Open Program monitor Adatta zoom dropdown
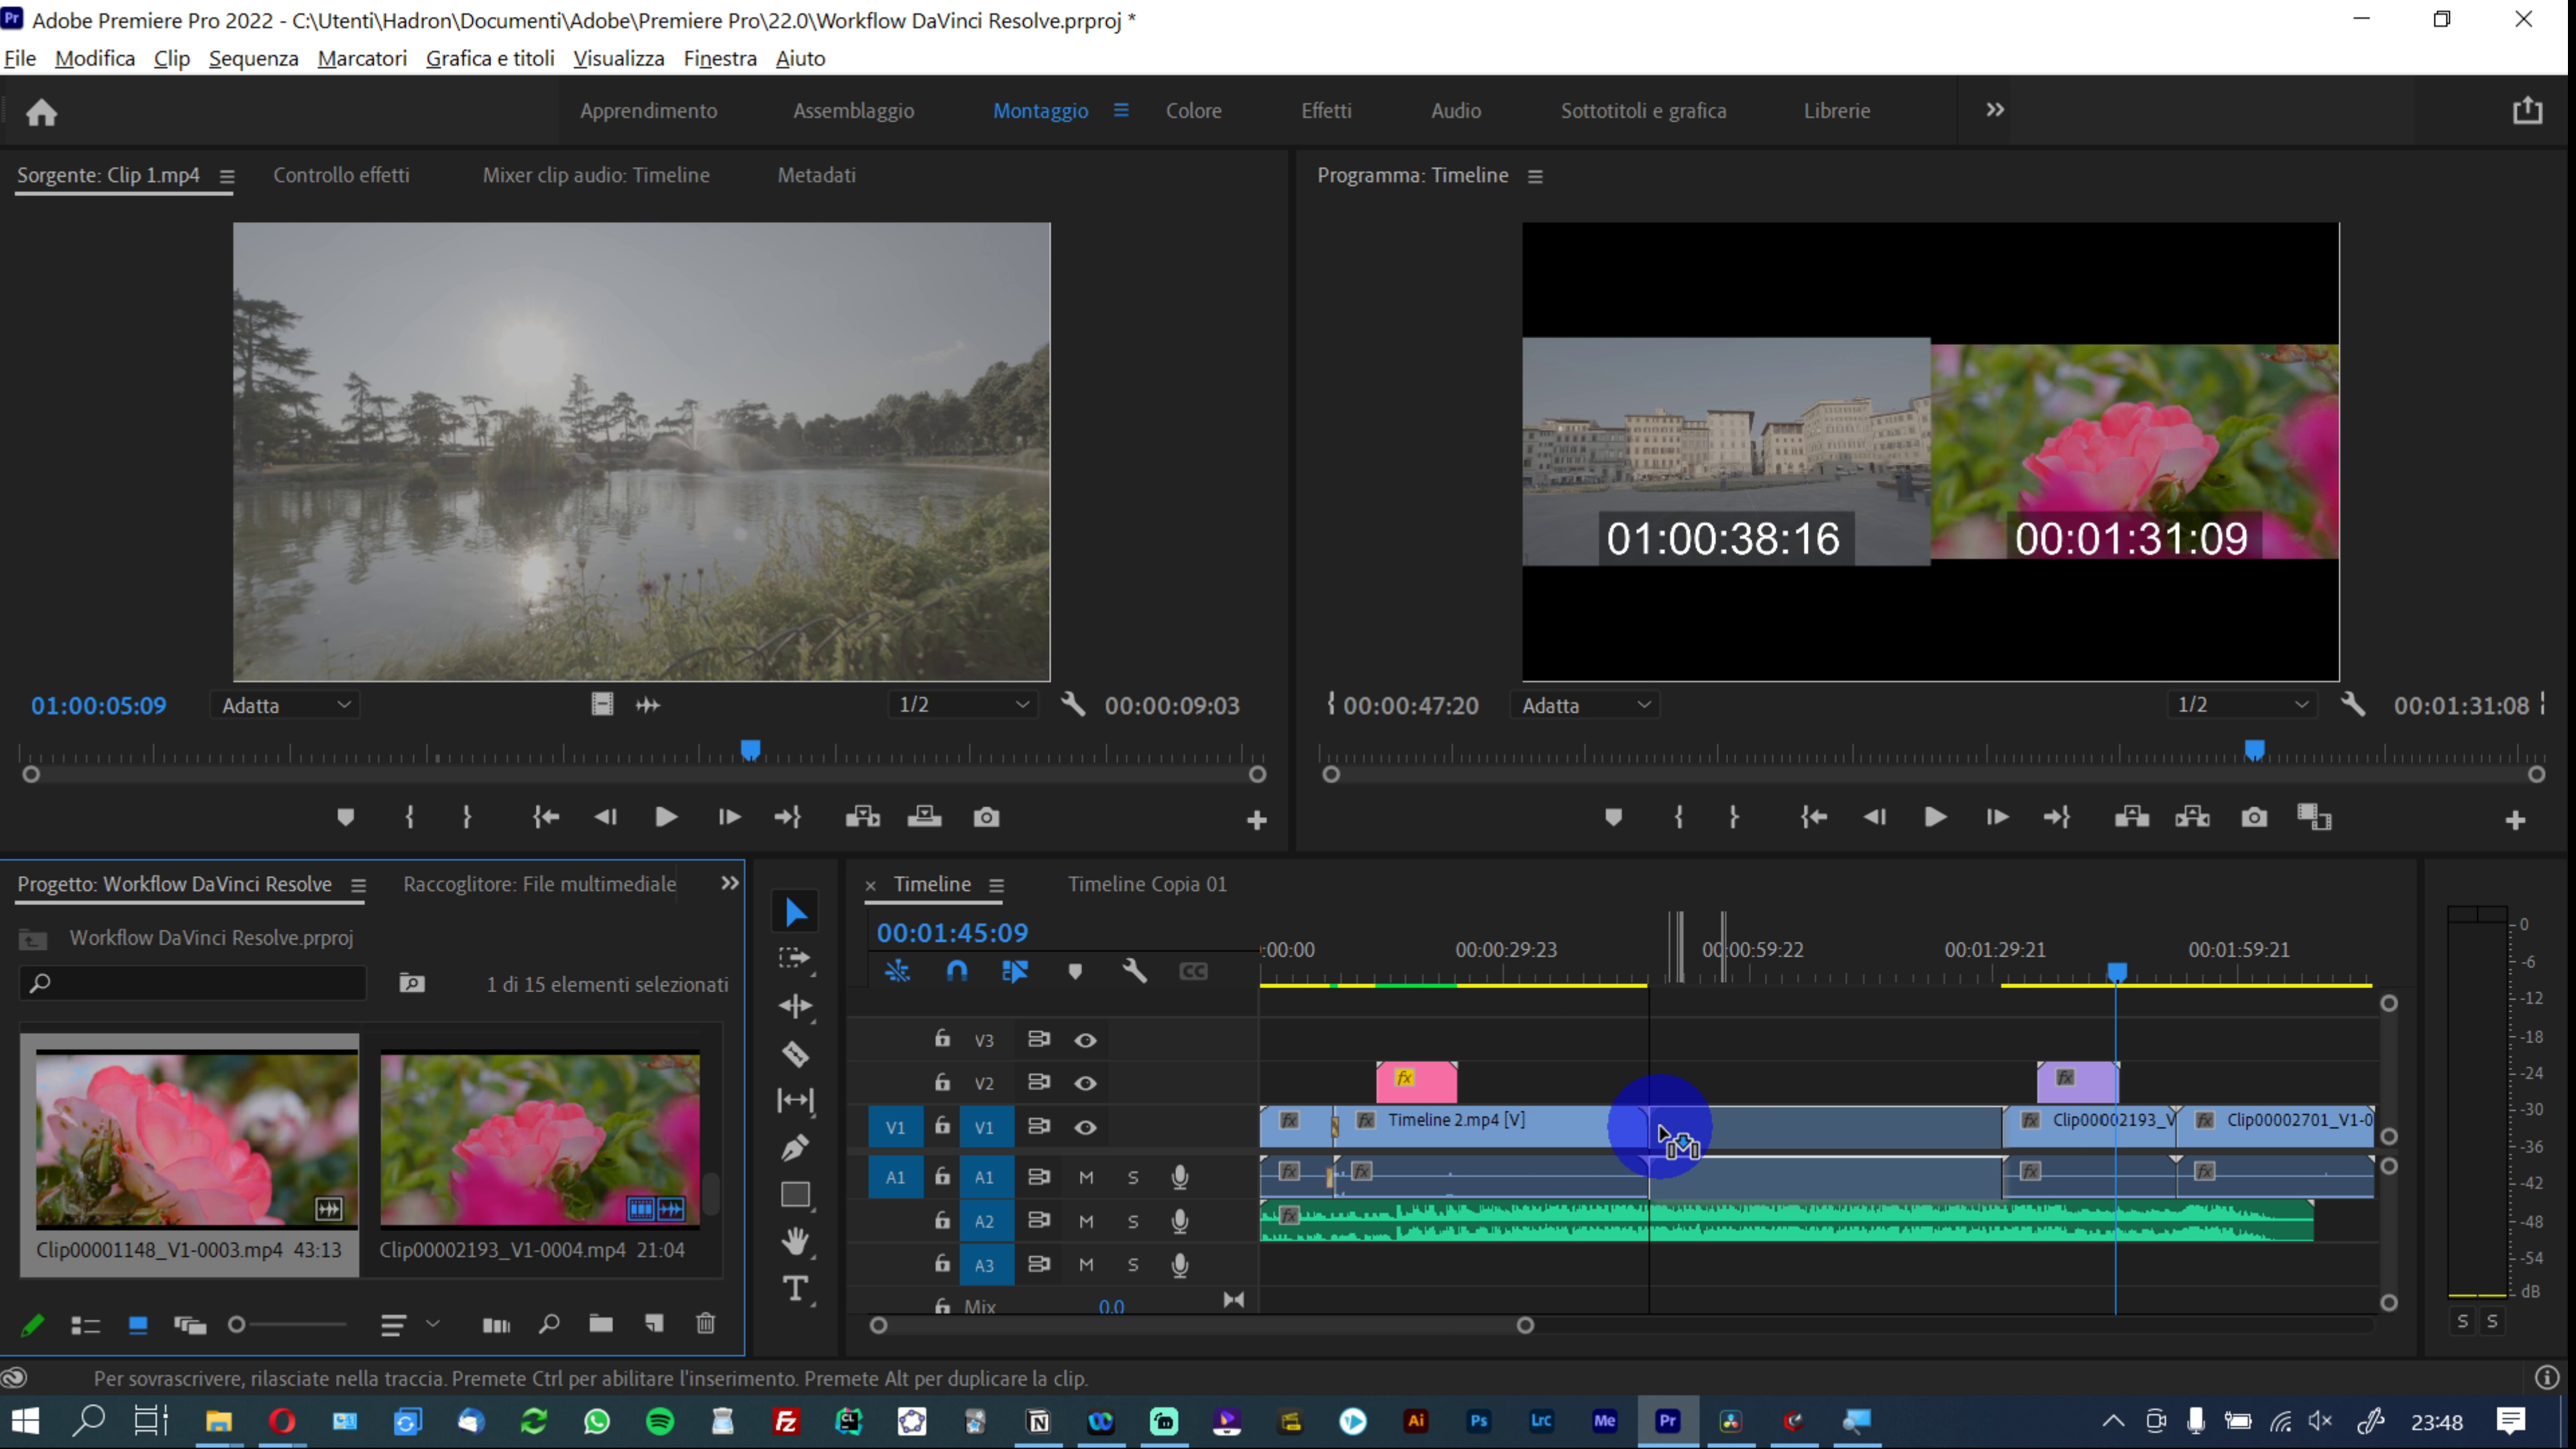This screenshot has width=2576, height=1449. (1585, 705)
